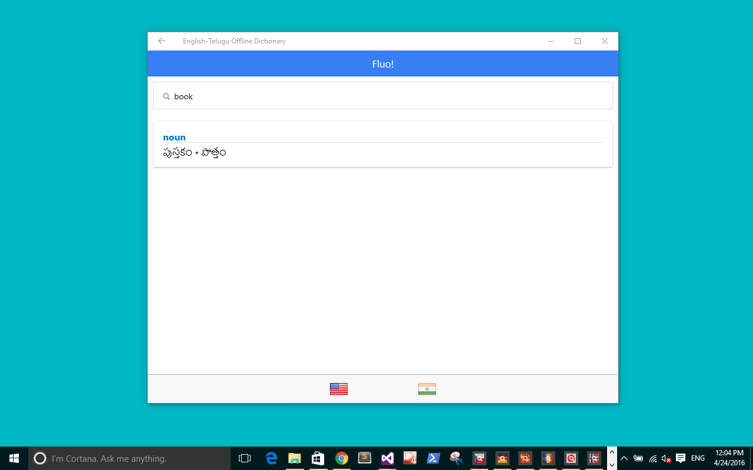Click the "Fluo!" header title
This screenshot has height=470, width=753.
click(383, 64)
